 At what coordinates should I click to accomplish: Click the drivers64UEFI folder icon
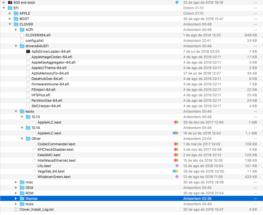[x=22, y=46]
